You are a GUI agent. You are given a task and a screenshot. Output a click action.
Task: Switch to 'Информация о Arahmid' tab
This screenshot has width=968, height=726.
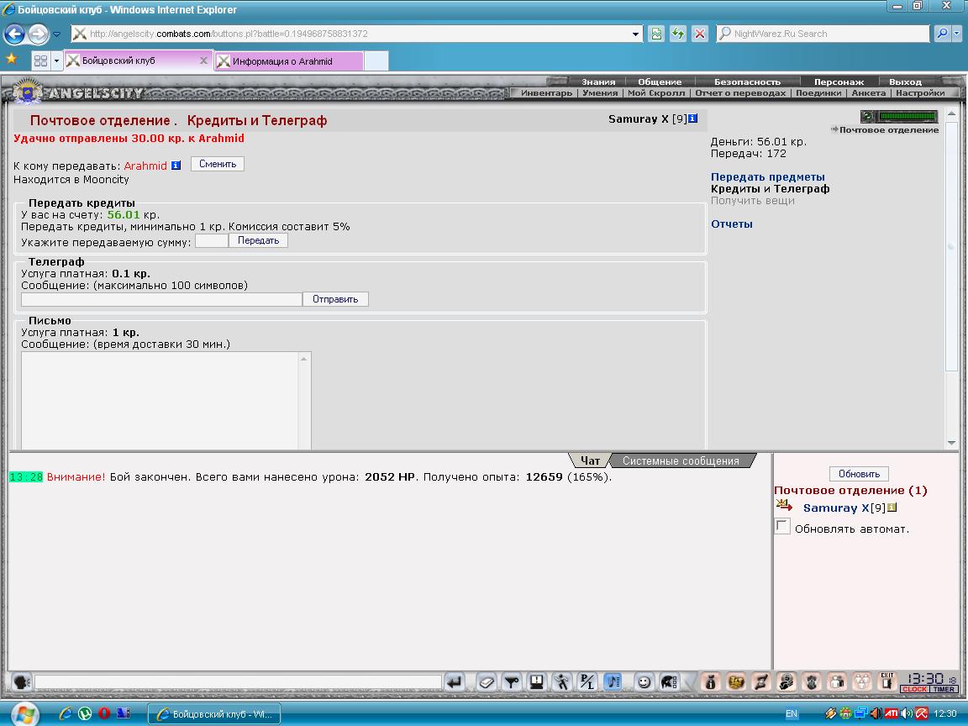coord(289,61)
